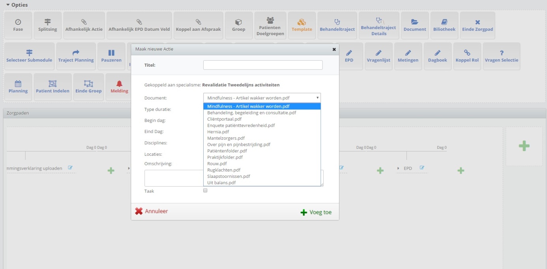The image size is (547, 269).
Task: Select the Fase option tile
Action: coord(18,26)
